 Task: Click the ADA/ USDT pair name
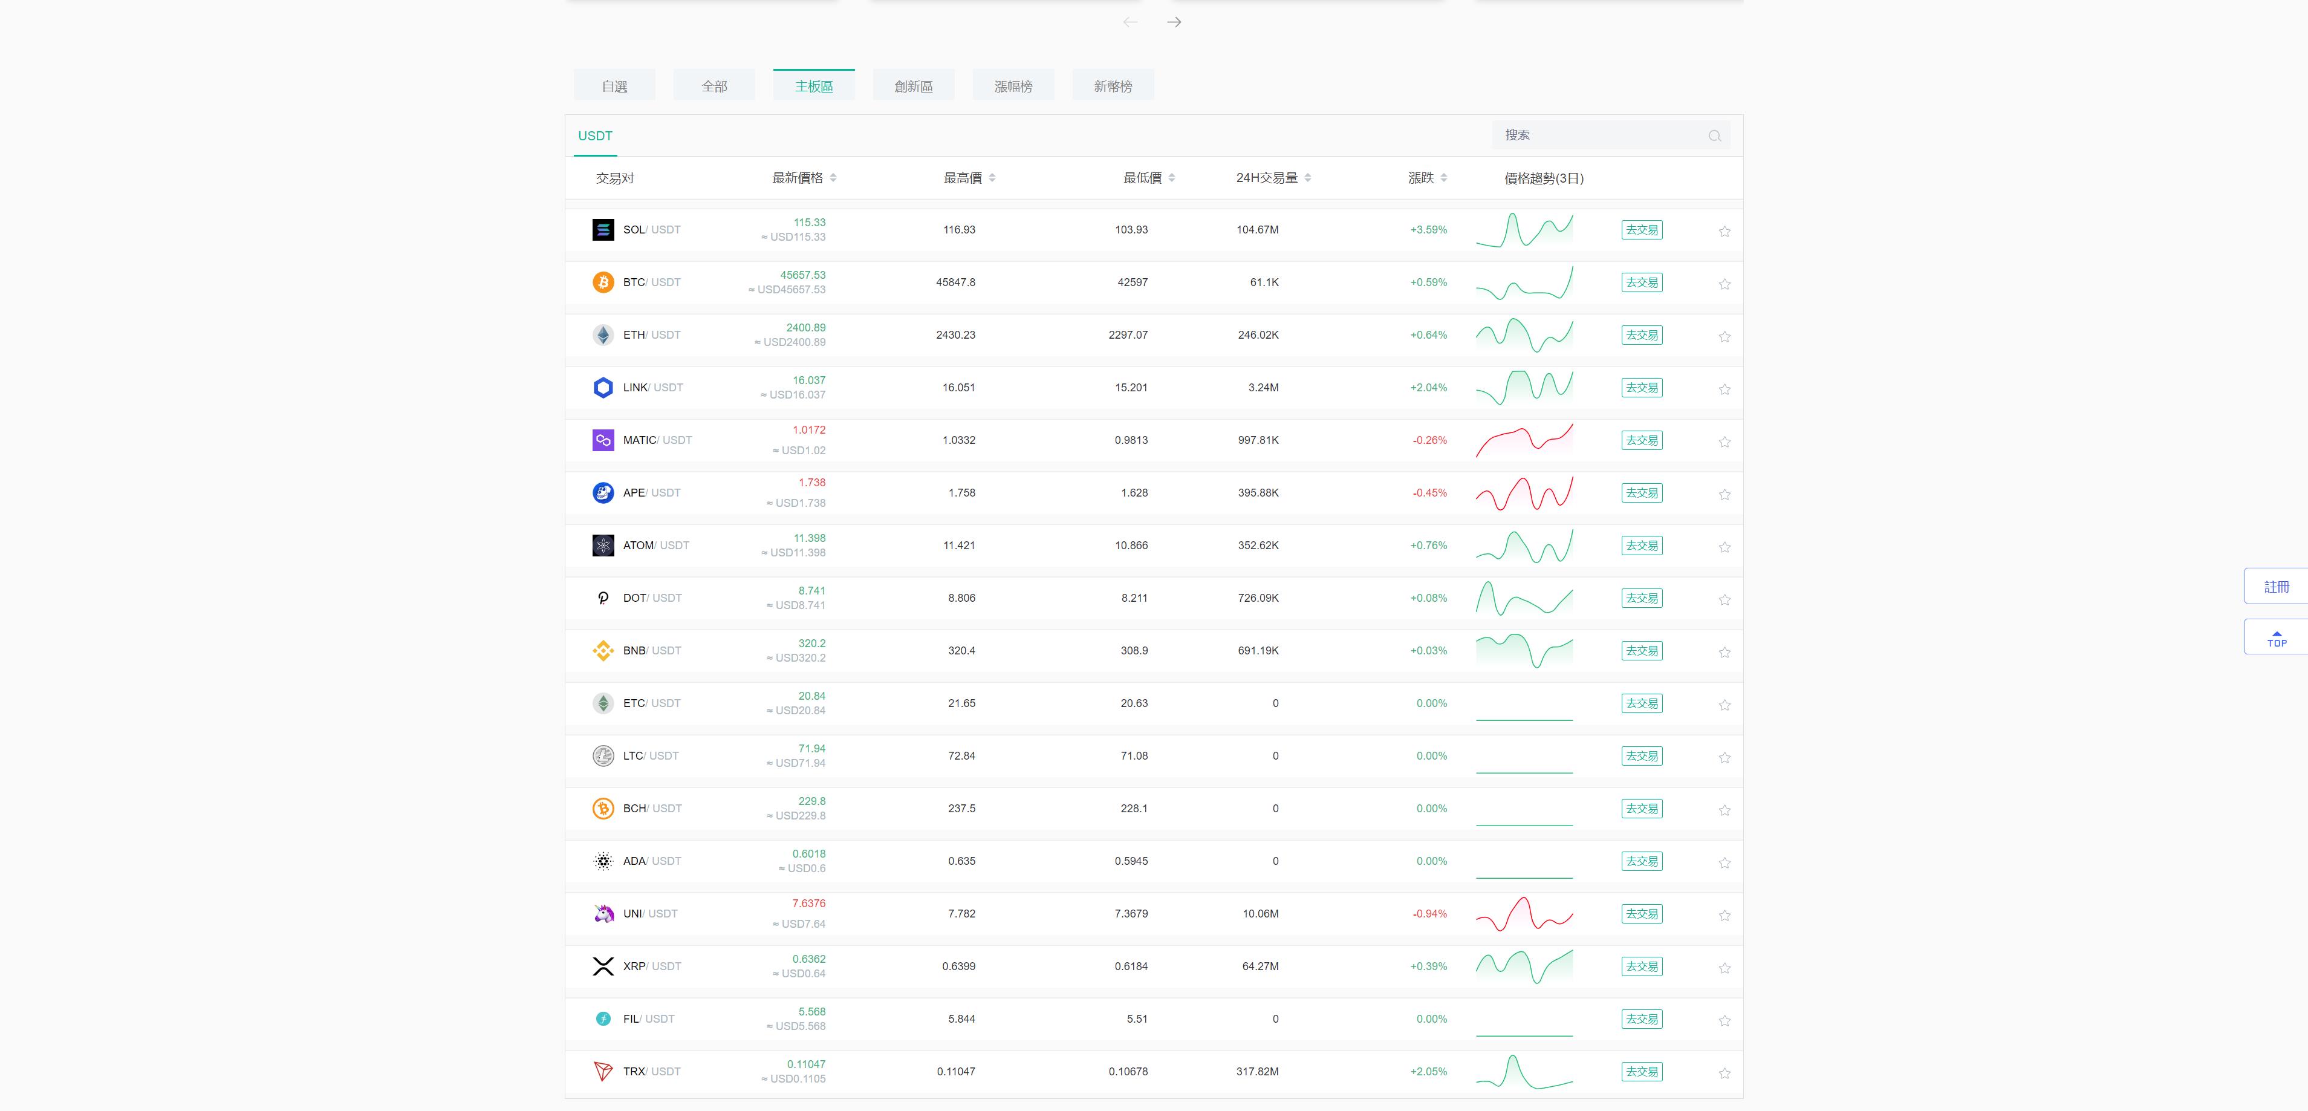[651, 861]
